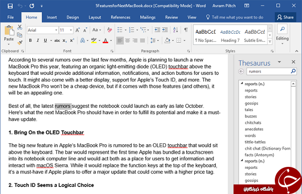
Task: Collapse the ribbon chevron
Action: click(296, 51)
